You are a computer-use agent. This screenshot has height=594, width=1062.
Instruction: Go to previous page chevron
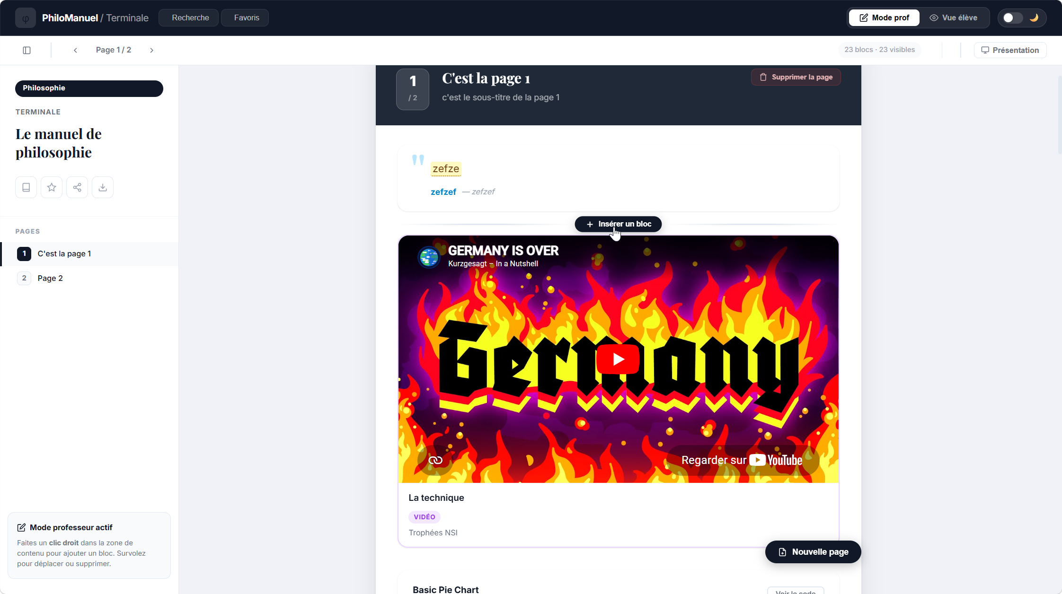[75, 50]
